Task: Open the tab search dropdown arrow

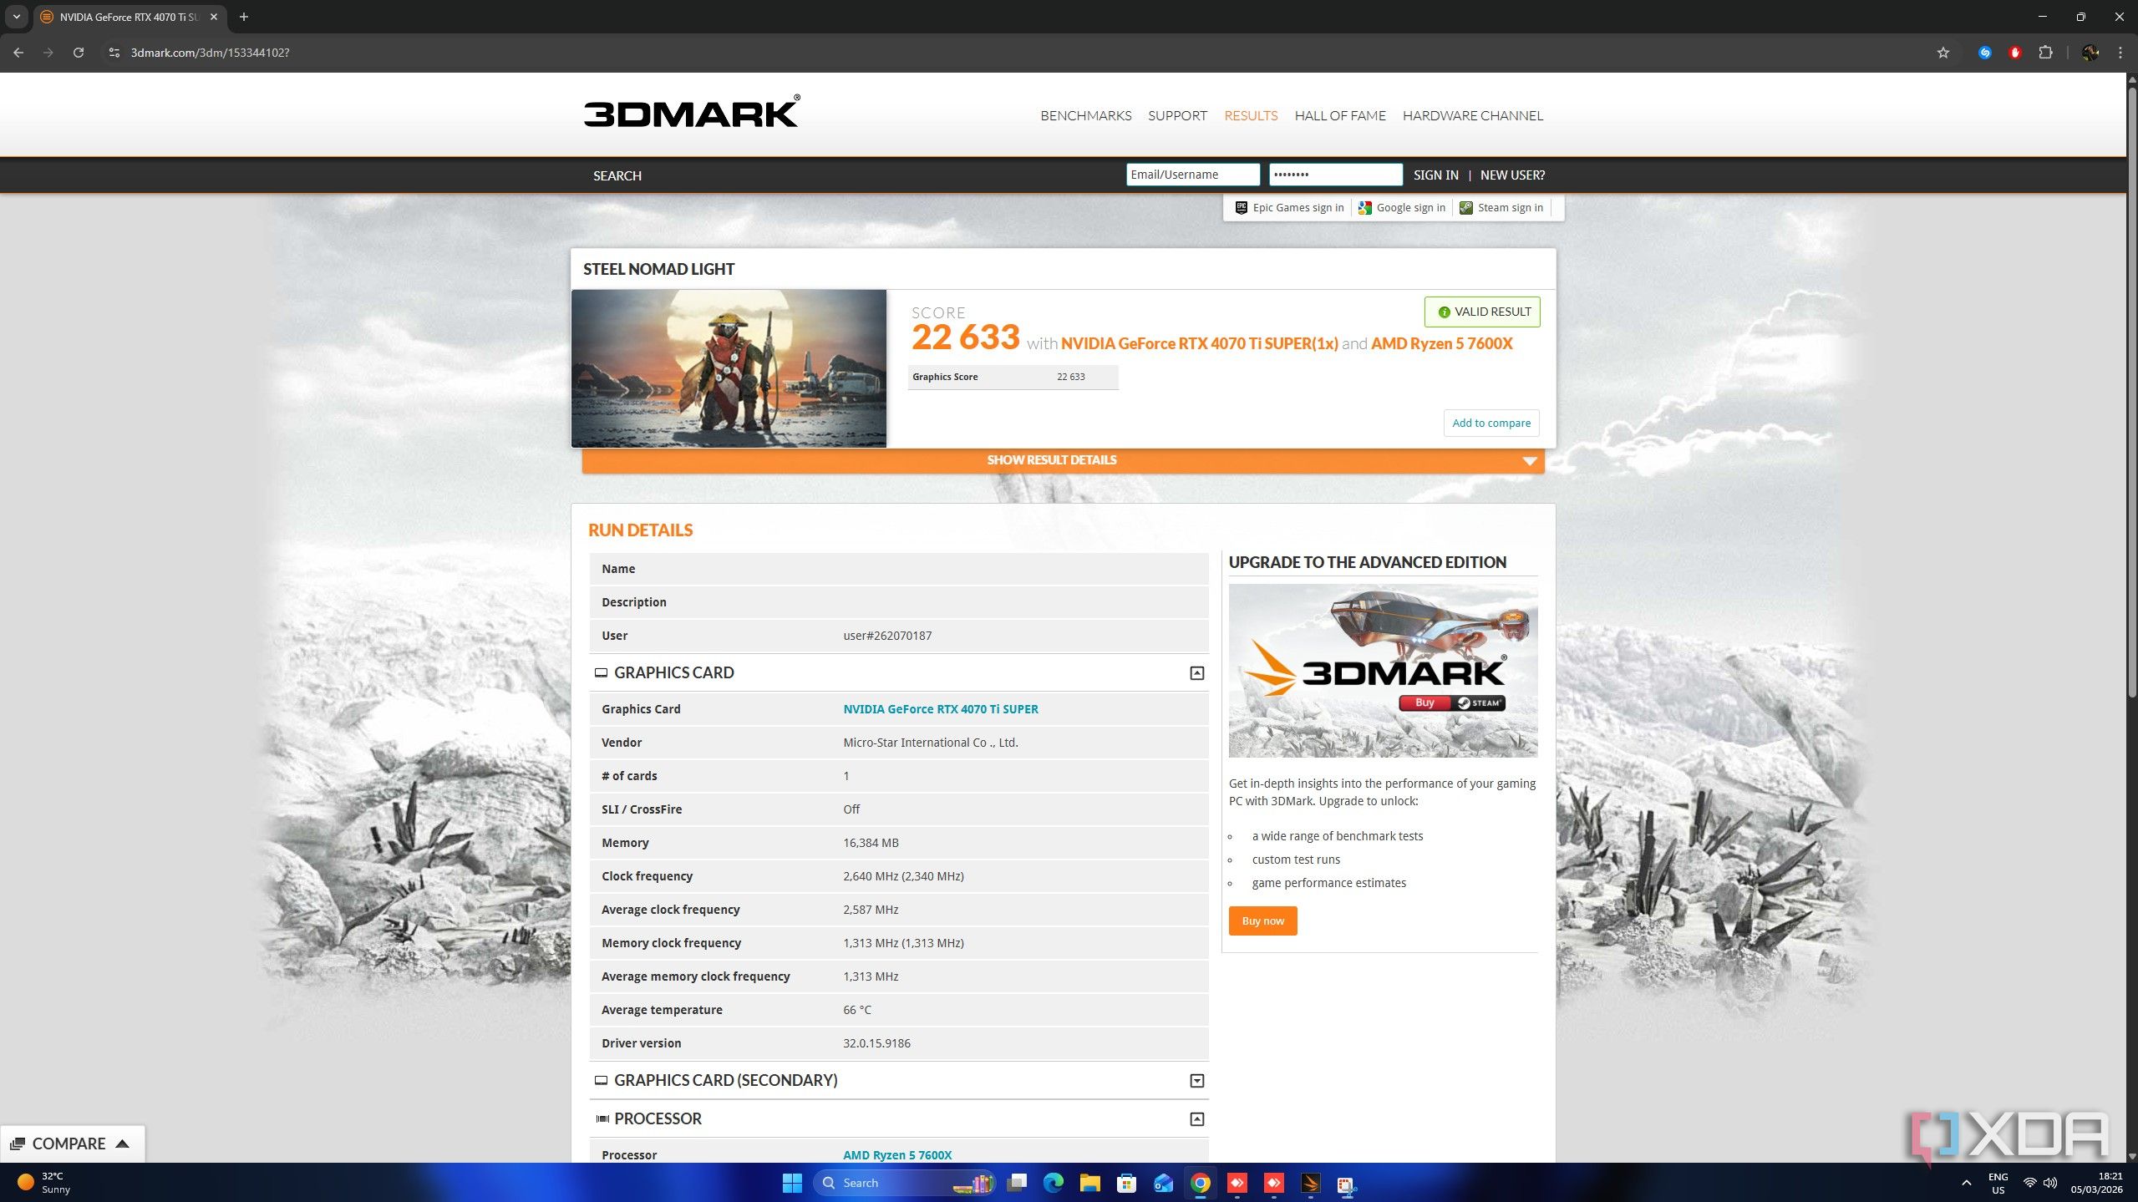Action: pyautogui.click(x=16, y=17)
